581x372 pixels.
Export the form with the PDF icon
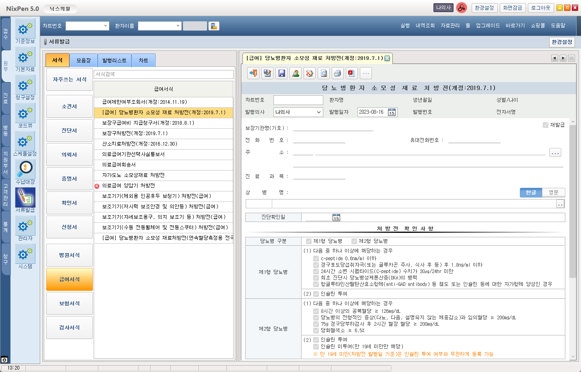coord(352,73)
